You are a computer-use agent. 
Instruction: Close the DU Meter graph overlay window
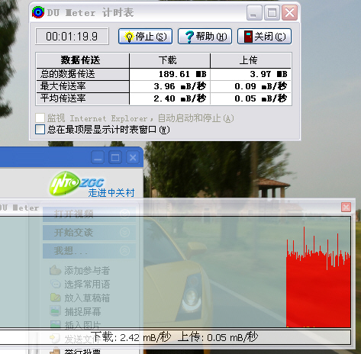tap(346, 208)
